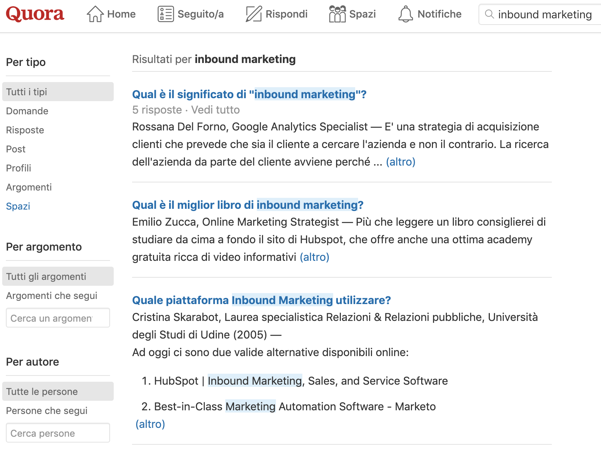This screenshot has height=455, width=601.
Task: Select Persone che segui filter
Action: click(47, 411)
